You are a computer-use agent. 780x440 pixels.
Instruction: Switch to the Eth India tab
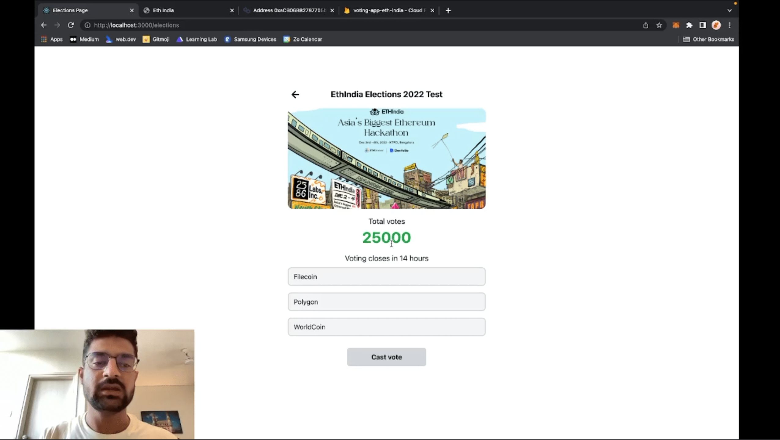[x=189, y=10]
